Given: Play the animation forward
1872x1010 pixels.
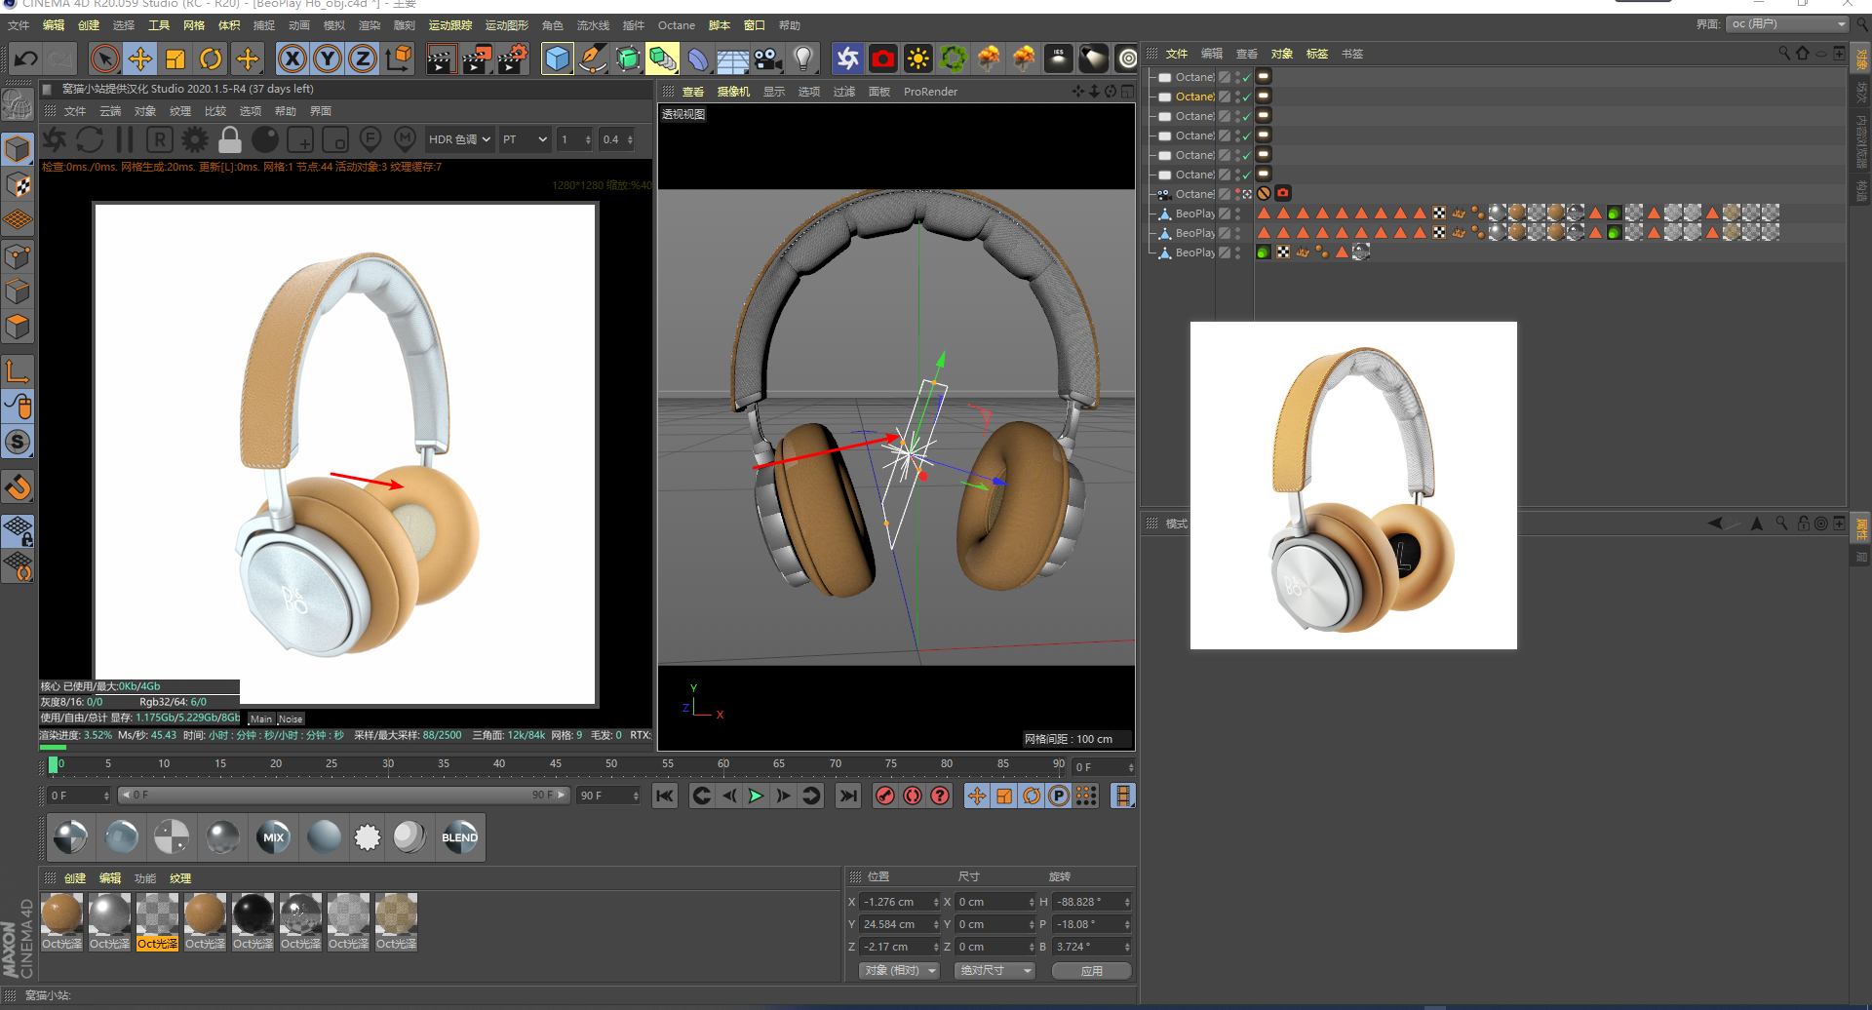Looking at the screenshot, I should click(x=756, y=796).
